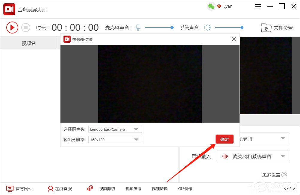Close the 摄像头录制 camera recording dialog

(x=234, y=39)
